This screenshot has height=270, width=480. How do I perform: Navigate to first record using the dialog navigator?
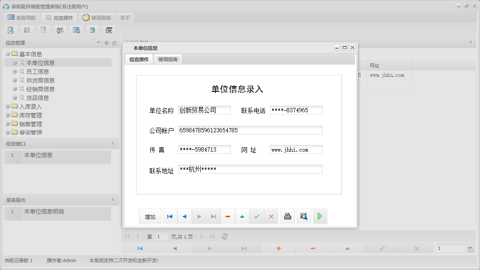[170, 216]
